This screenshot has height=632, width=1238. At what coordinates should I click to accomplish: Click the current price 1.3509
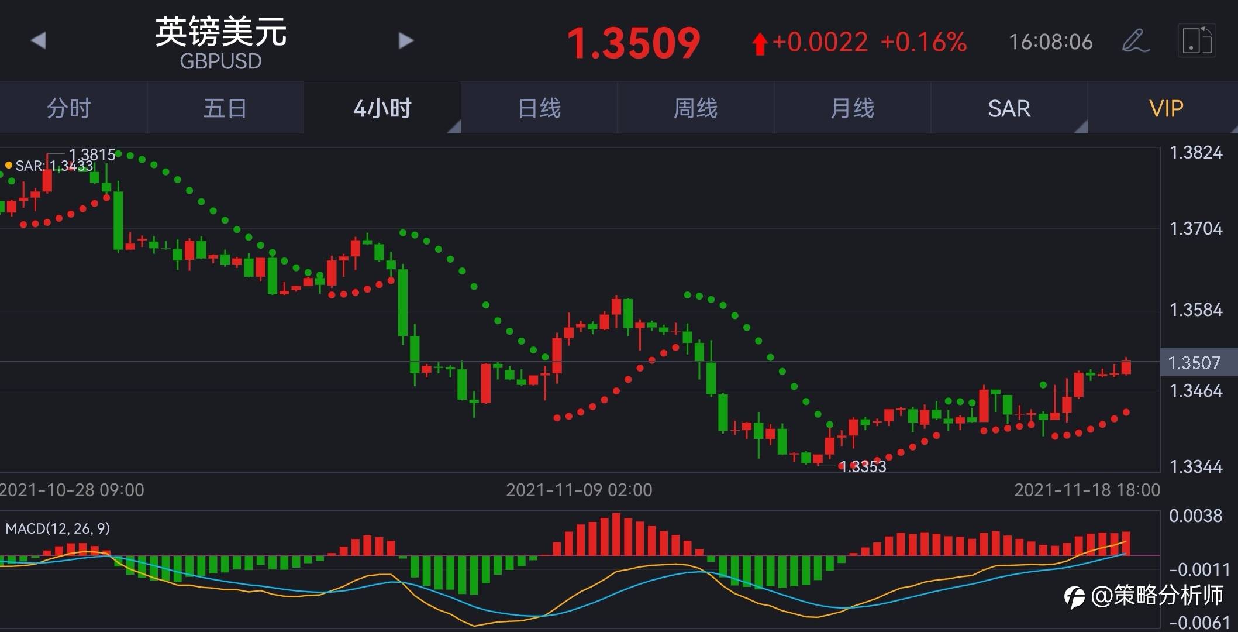click(x=634, y=43)
